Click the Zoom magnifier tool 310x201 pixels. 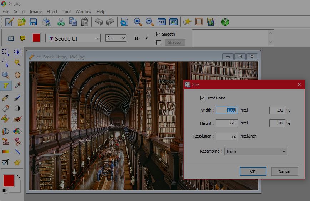6,74
